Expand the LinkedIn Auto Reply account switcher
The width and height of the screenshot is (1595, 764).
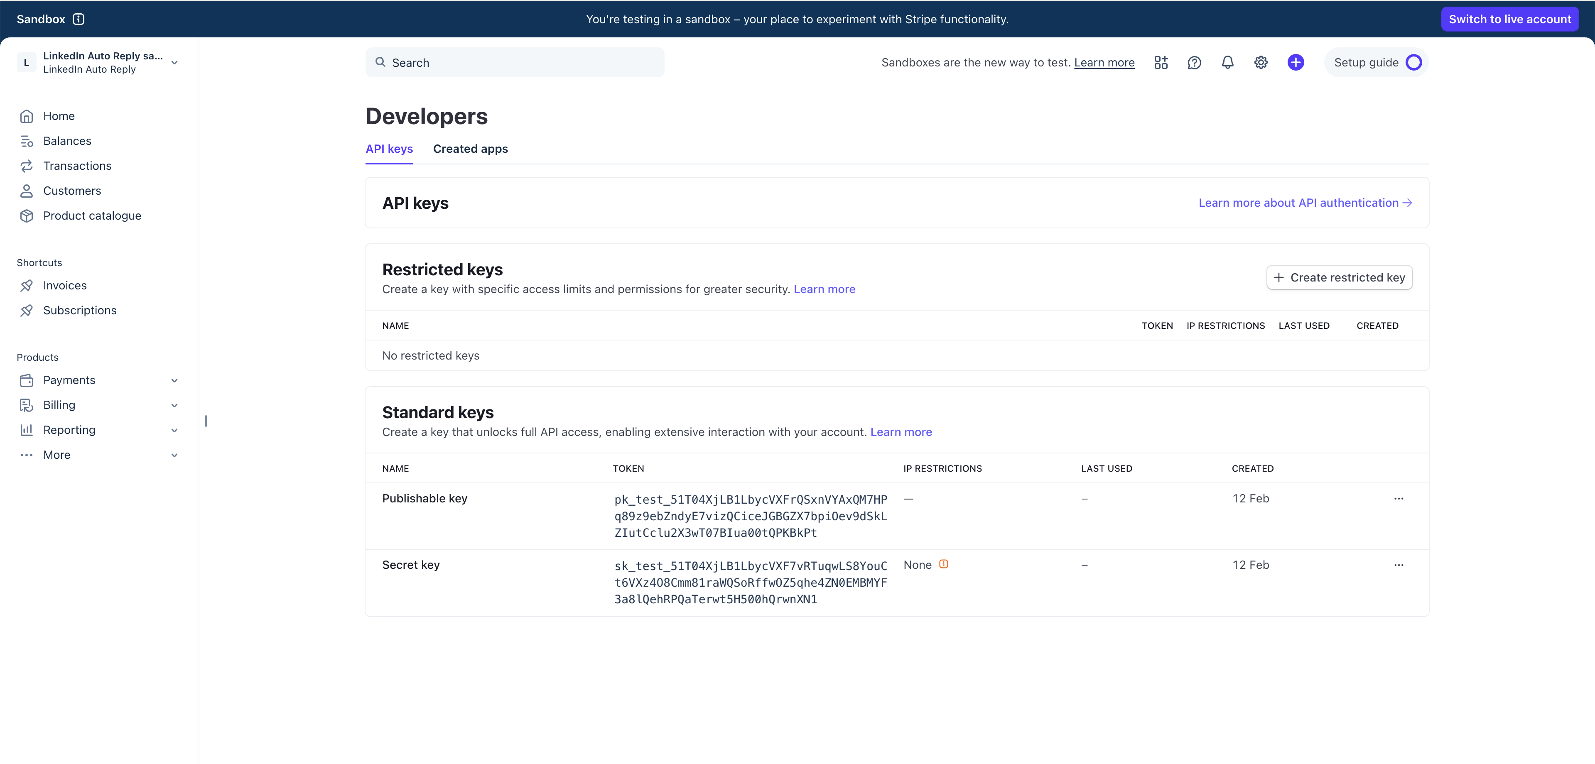pyautogui.click(x=174, y=63)
